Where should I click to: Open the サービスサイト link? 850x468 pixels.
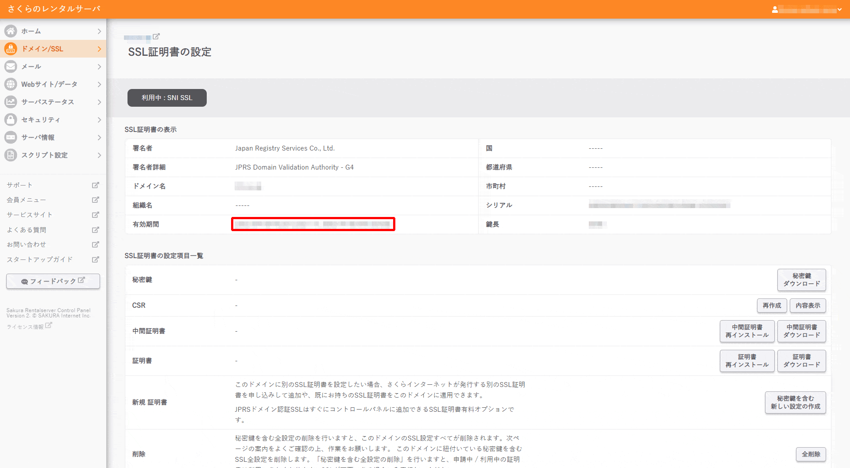coord(30,215)
